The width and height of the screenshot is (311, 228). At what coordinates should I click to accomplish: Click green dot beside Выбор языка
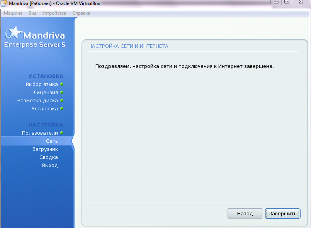pos(62,84)
